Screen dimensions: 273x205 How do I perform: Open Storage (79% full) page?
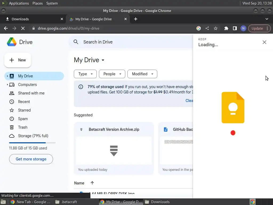click(34, 136)
